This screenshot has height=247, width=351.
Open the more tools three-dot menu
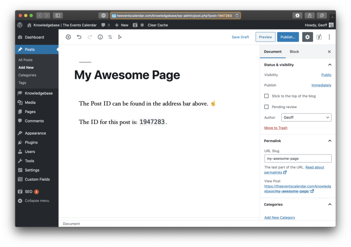point(329,37)
